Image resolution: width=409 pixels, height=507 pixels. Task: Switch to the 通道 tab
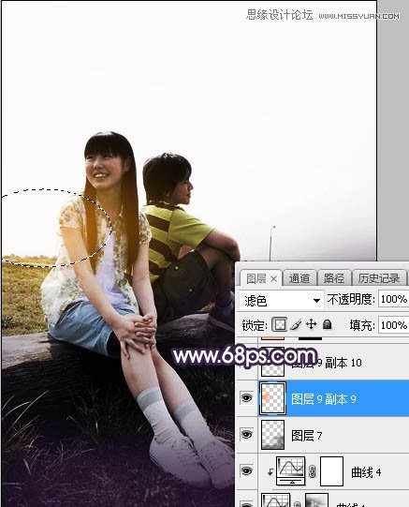click(x=299, y=278)
